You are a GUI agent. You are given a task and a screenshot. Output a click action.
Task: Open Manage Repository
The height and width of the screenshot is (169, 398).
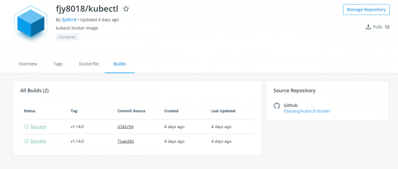tap(366, 10)
